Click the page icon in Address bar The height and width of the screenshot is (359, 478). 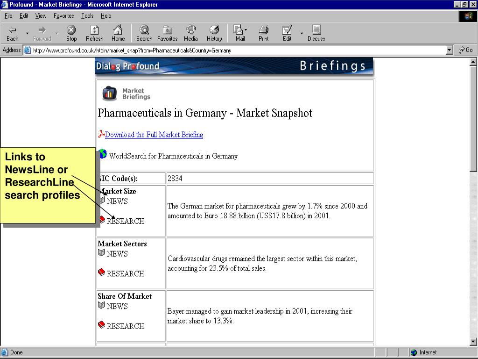(x=28, y=50)
